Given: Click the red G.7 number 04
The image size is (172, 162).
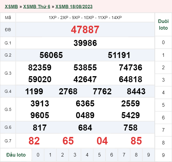Looking at the screenshot, I should click(x=102, y=141).
